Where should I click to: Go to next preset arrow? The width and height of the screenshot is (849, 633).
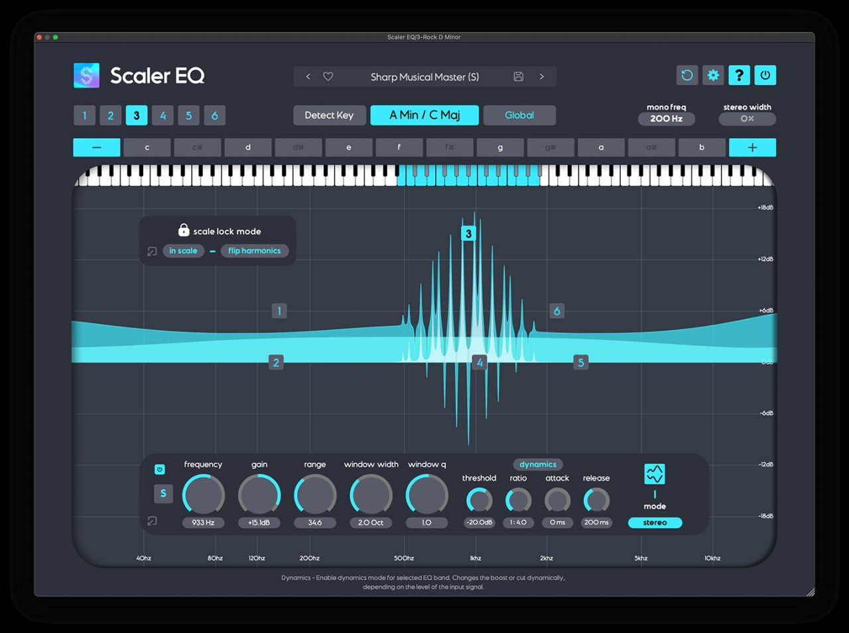tap(542, 77)
